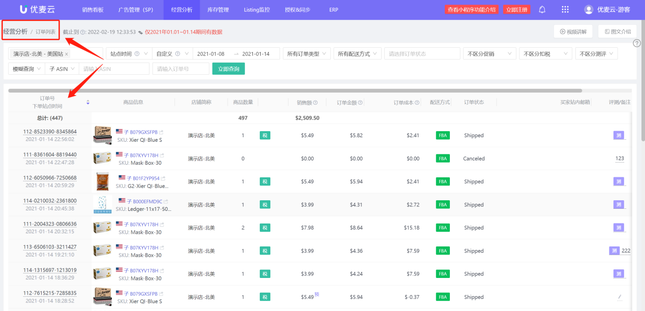Open the notification bell icon

[542, 9]
